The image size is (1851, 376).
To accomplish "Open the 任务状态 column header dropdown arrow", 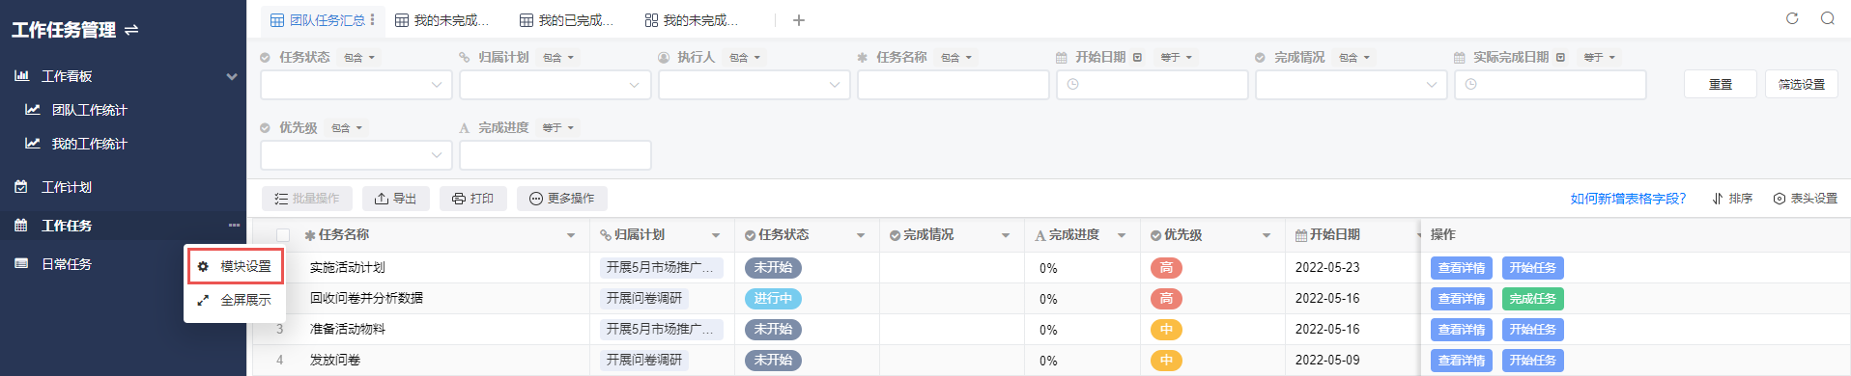I will click(861, 235).
